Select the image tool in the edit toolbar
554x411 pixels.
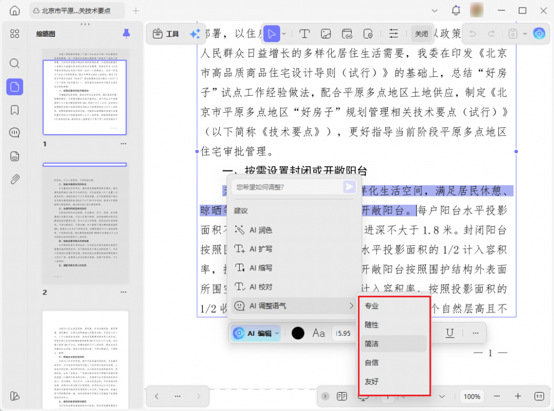(326, 34)
